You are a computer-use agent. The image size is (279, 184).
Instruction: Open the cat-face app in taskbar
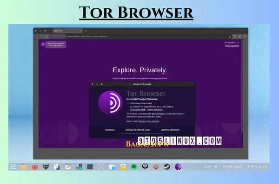[46, 167]
